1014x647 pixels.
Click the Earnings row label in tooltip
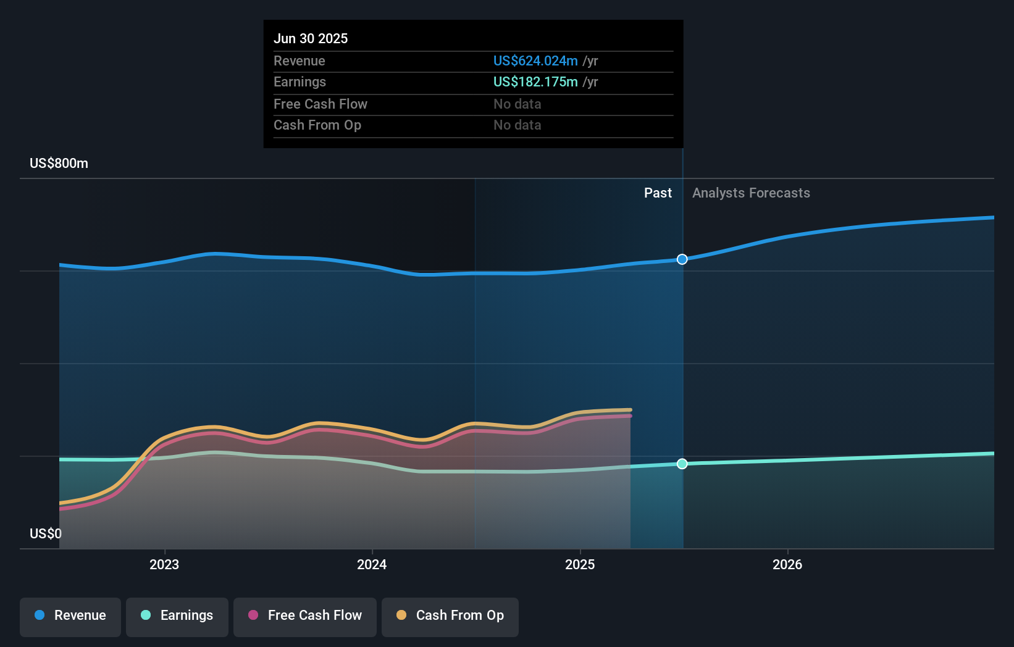point(300,82)
